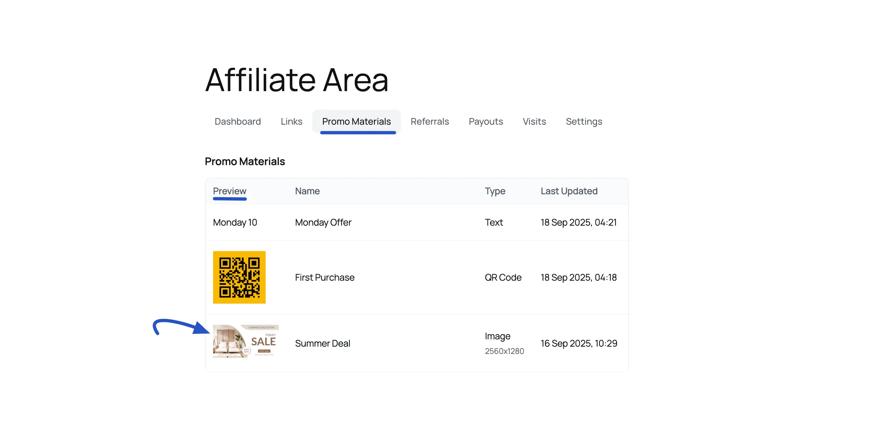Click the 2560x1280 image dimensions text
Viewport: 879px width, 421px height.
pos(504,351)
